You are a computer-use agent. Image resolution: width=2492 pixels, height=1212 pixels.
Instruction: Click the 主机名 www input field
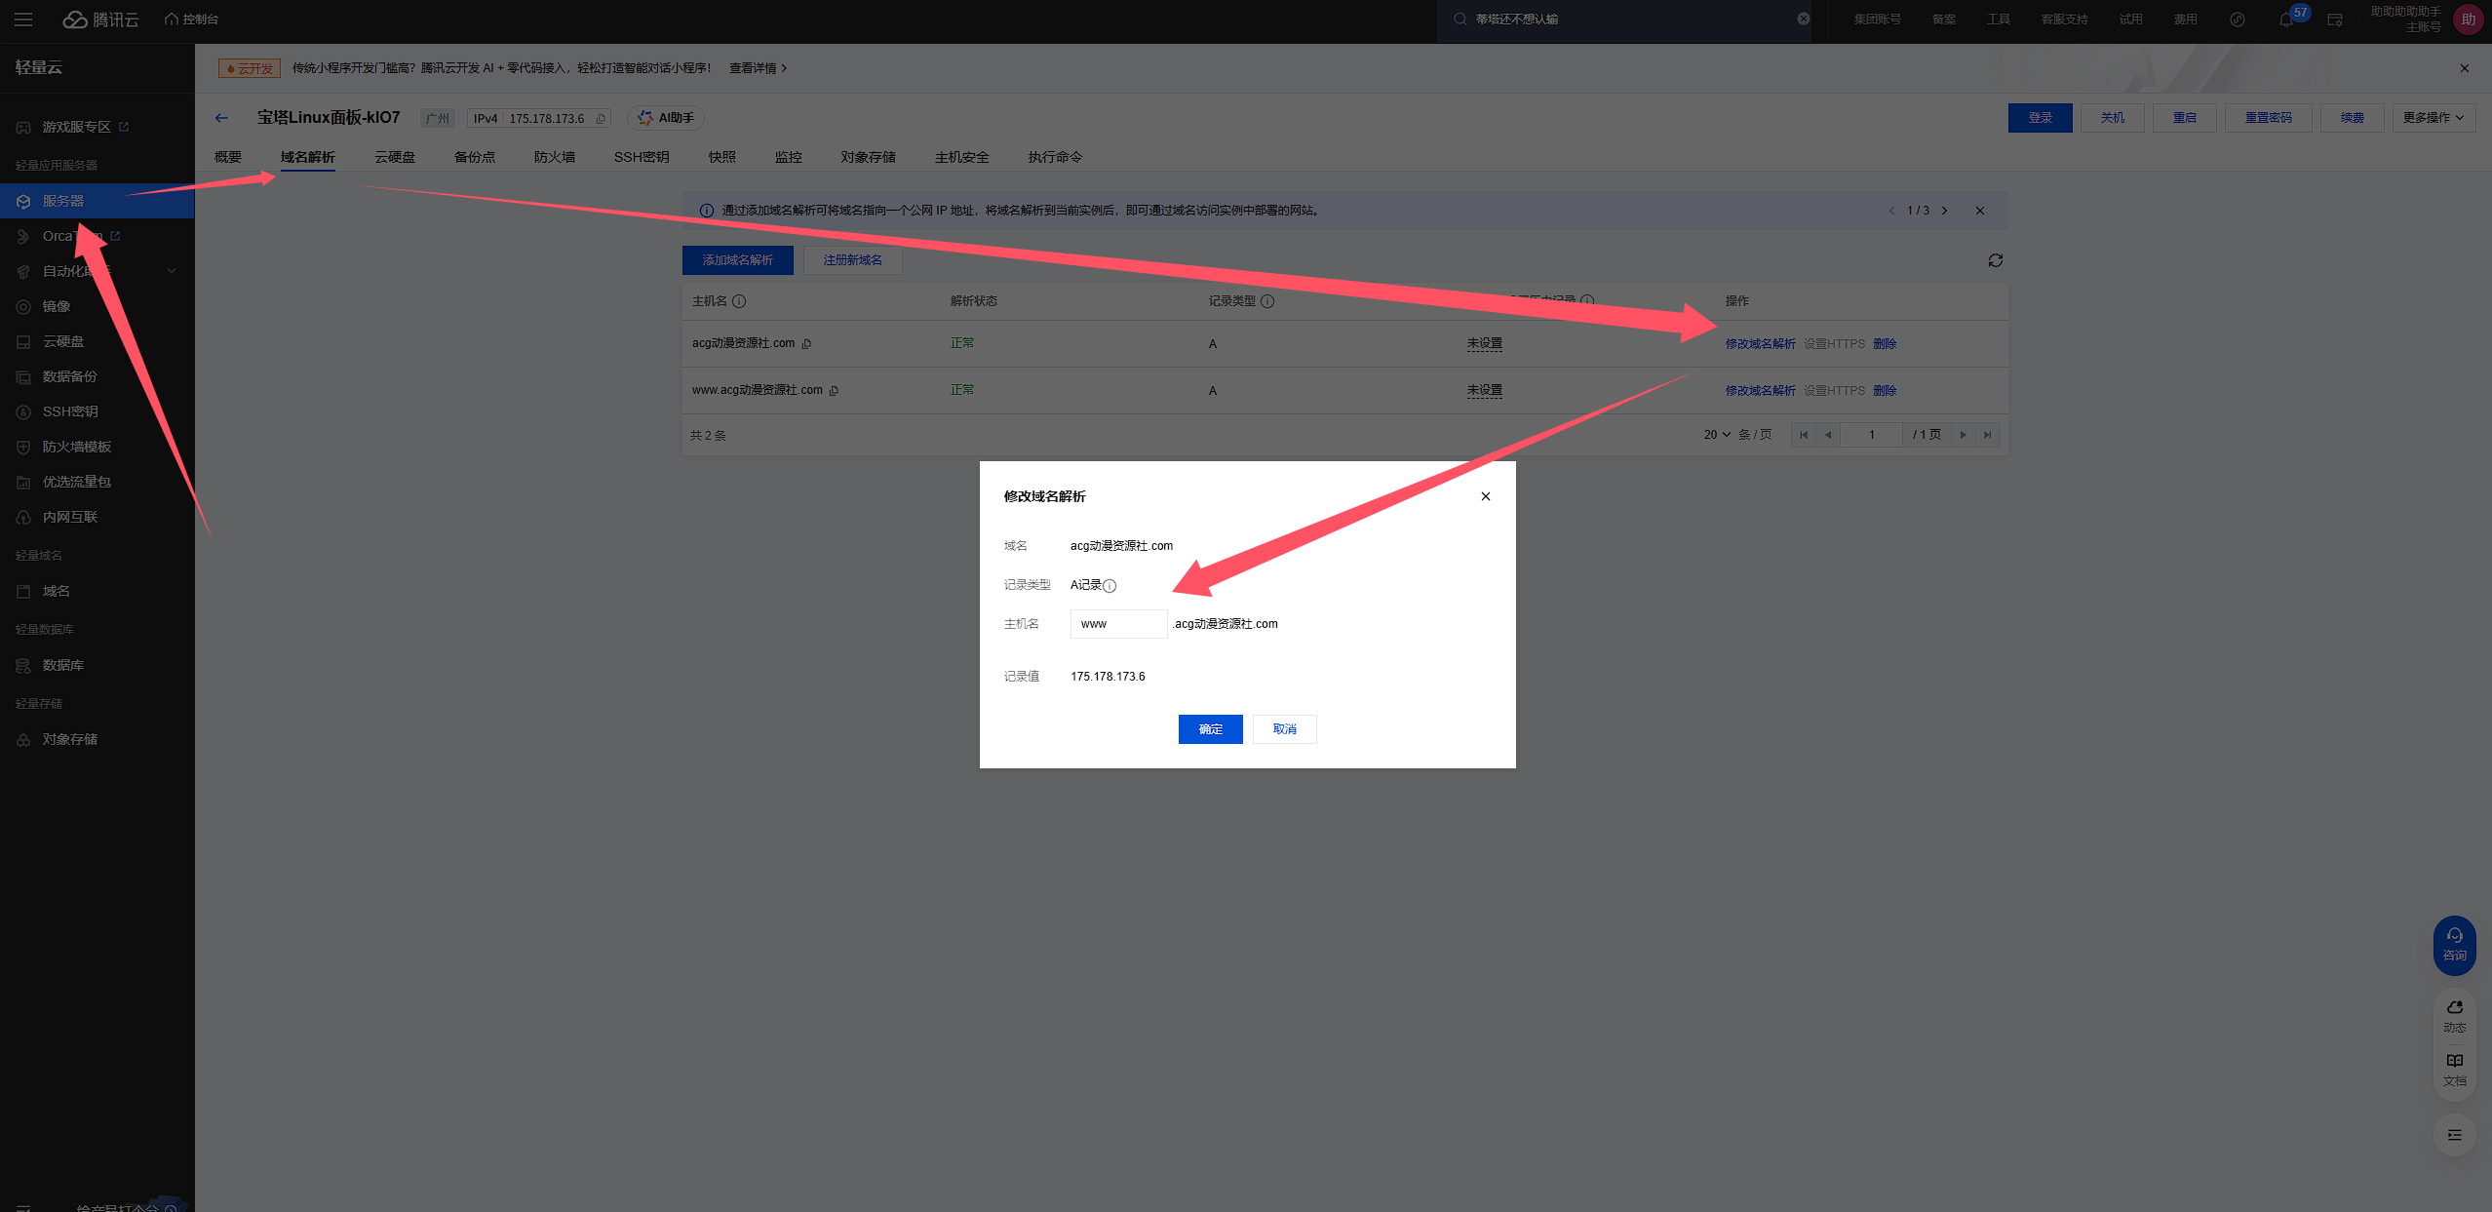pos(1118,624)
